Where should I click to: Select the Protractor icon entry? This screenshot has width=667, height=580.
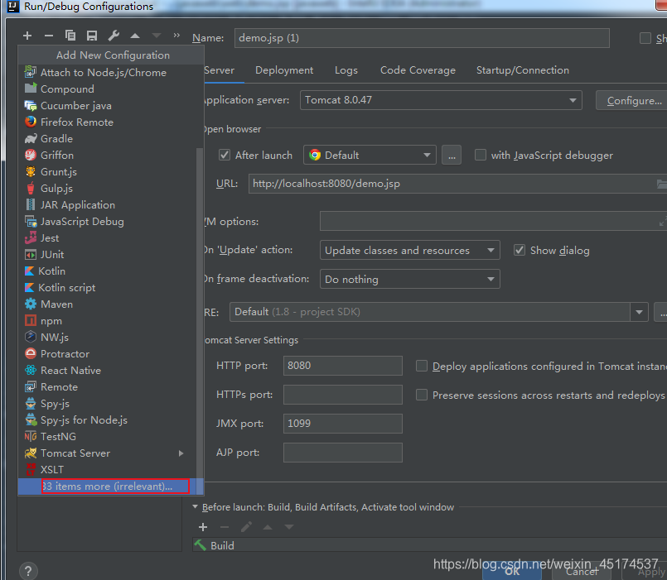[31, 353]
